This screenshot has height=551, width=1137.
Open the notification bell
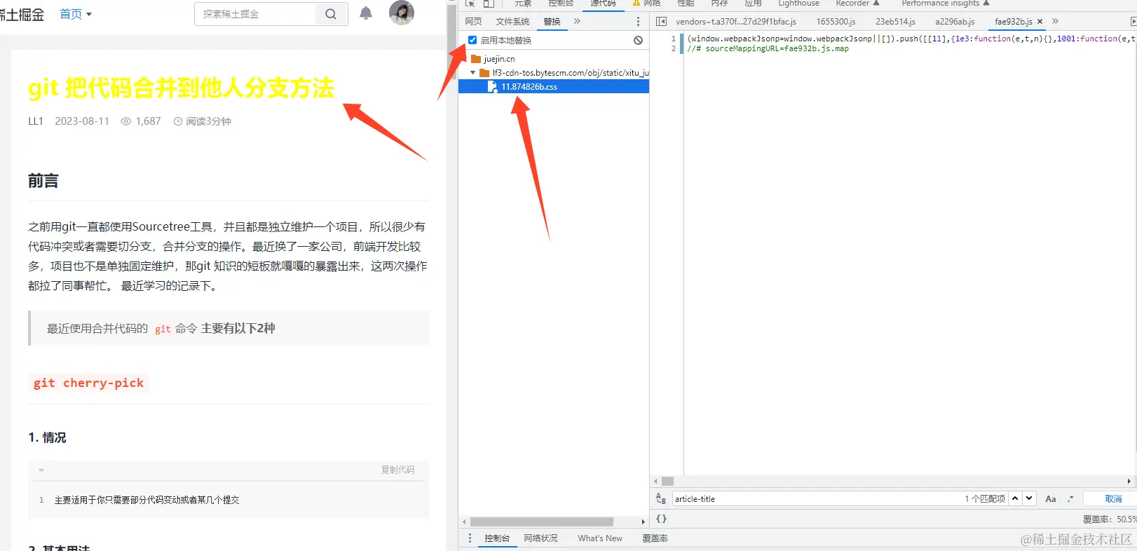366,13
